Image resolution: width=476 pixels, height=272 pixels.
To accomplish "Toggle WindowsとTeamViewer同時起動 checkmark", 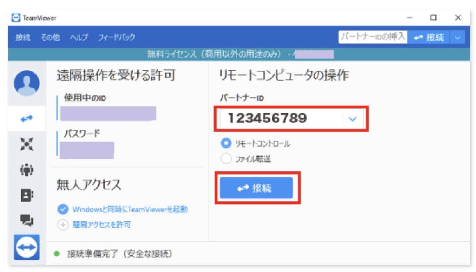I will coord(63,209).
